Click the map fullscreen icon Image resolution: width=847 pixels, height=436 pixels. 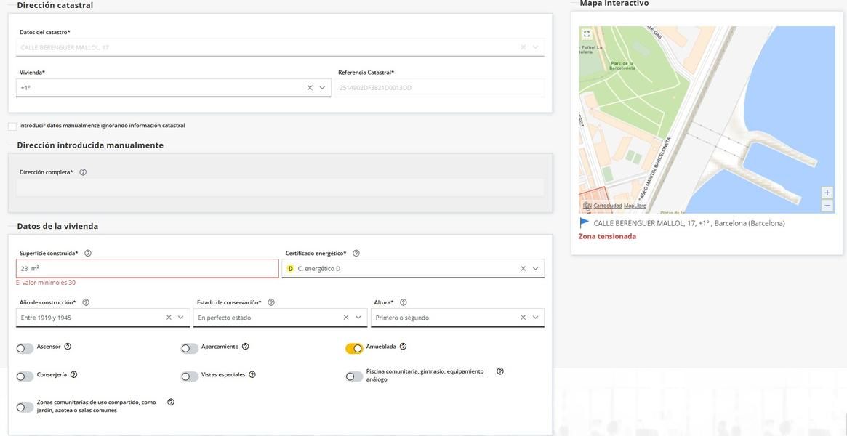tap(587, 34)
